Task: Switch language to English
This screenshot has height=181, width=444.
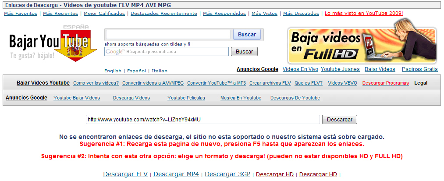Action: [x=113, y=71]
